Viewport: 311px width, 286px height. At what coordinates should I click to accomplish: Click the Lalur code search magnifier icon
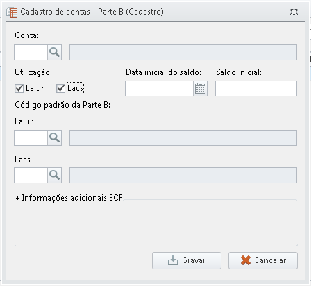pos(55,137)
